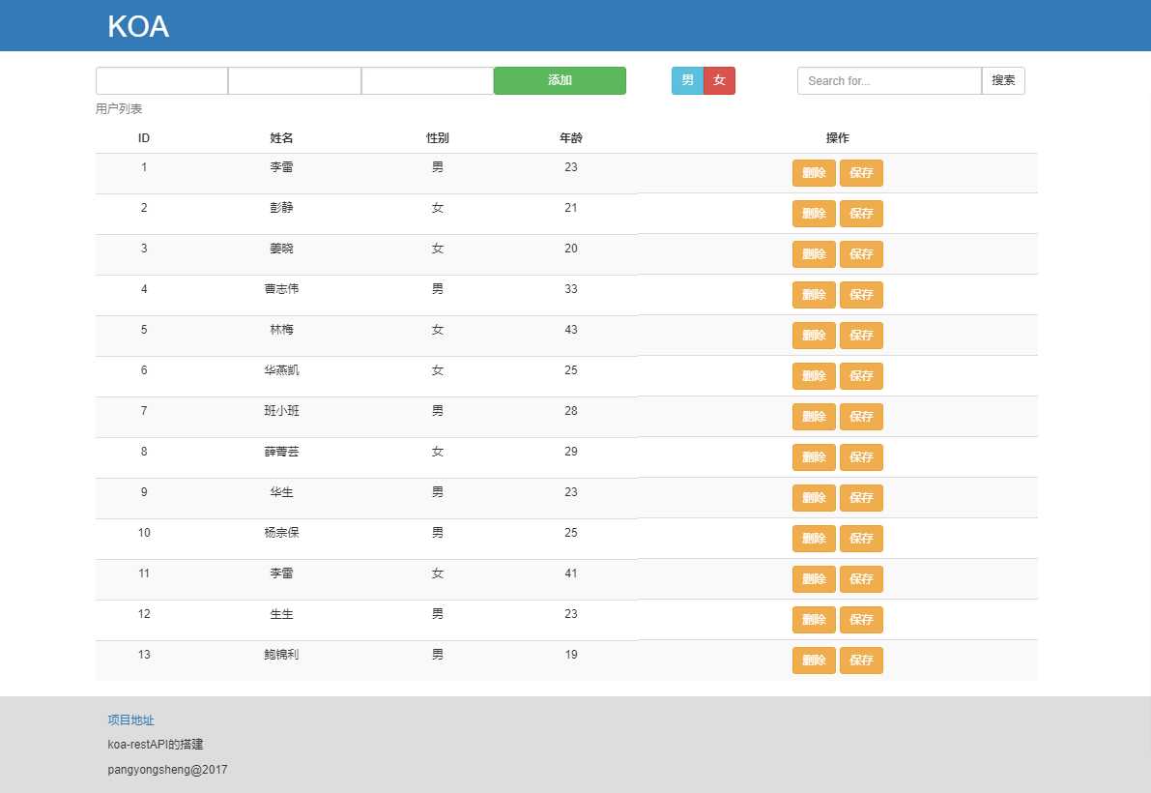Save the user with ID 1

(x=861, y=173)
